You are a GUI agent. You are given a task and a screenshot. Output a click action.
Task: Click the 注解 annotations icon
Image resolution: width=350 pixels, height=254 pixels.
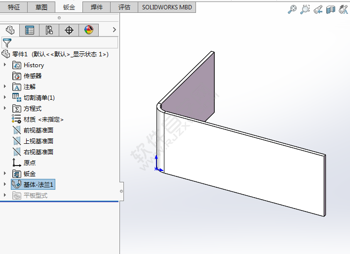(17, 86)
